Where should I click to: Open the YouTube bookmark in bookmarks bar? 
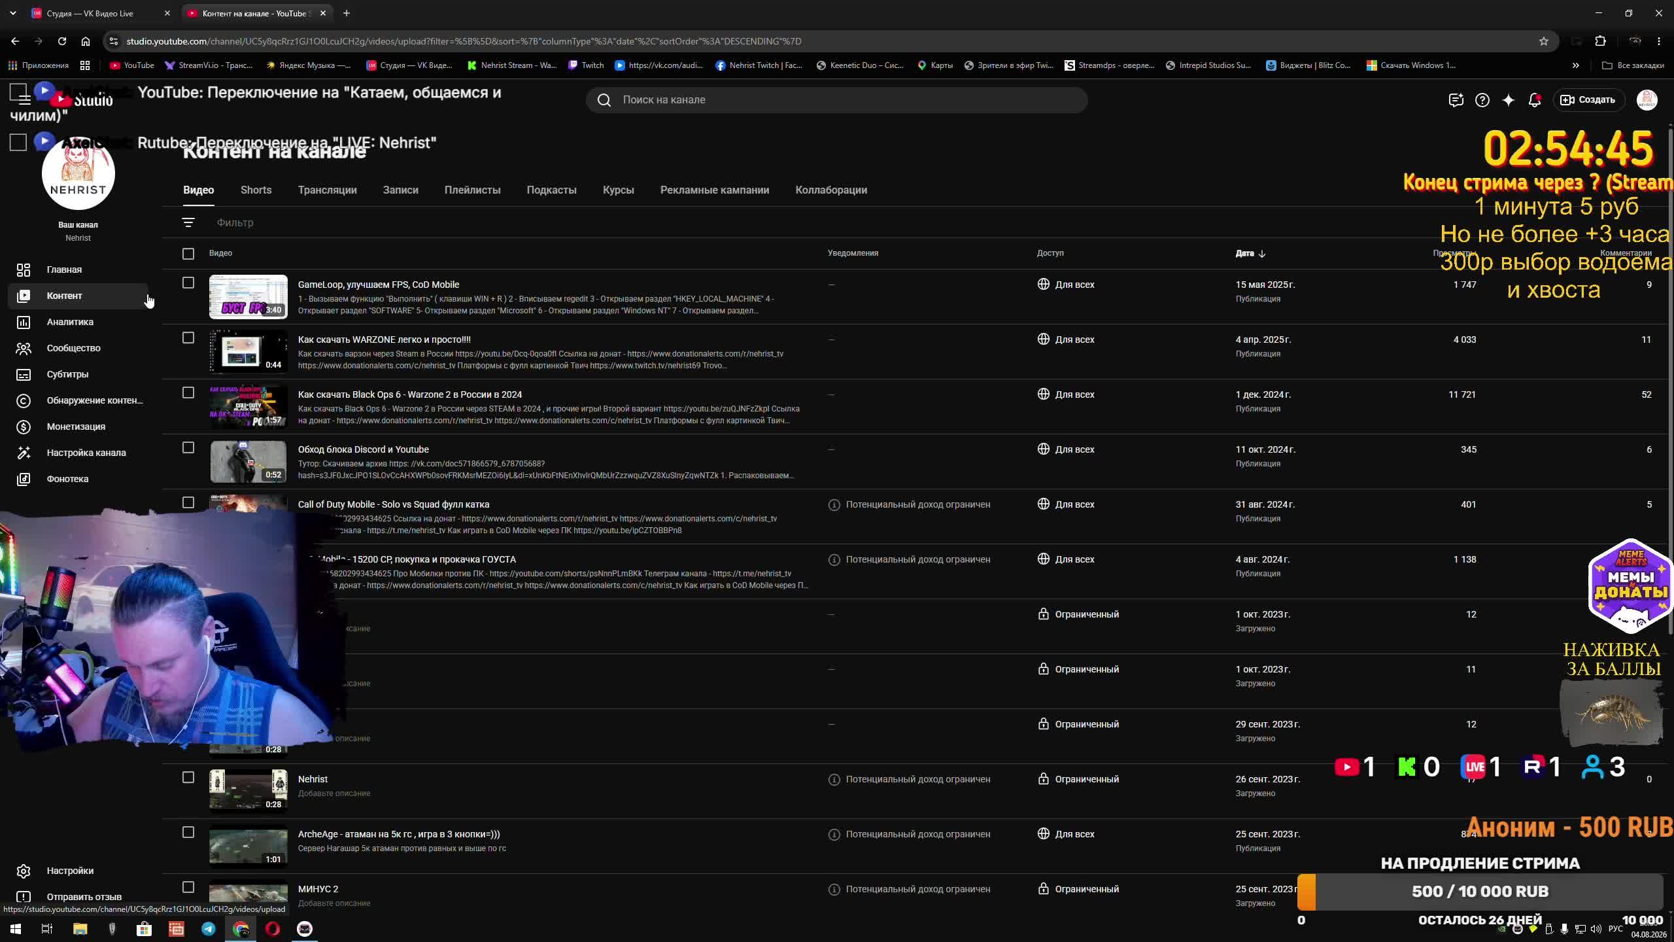pos(132,65)
